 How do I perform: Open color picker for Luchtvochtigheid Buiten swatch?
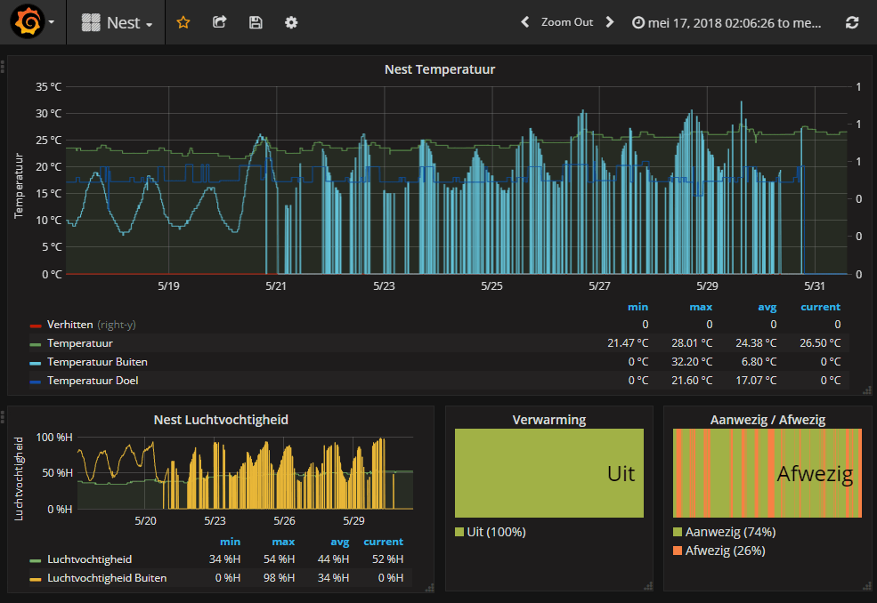36,579
